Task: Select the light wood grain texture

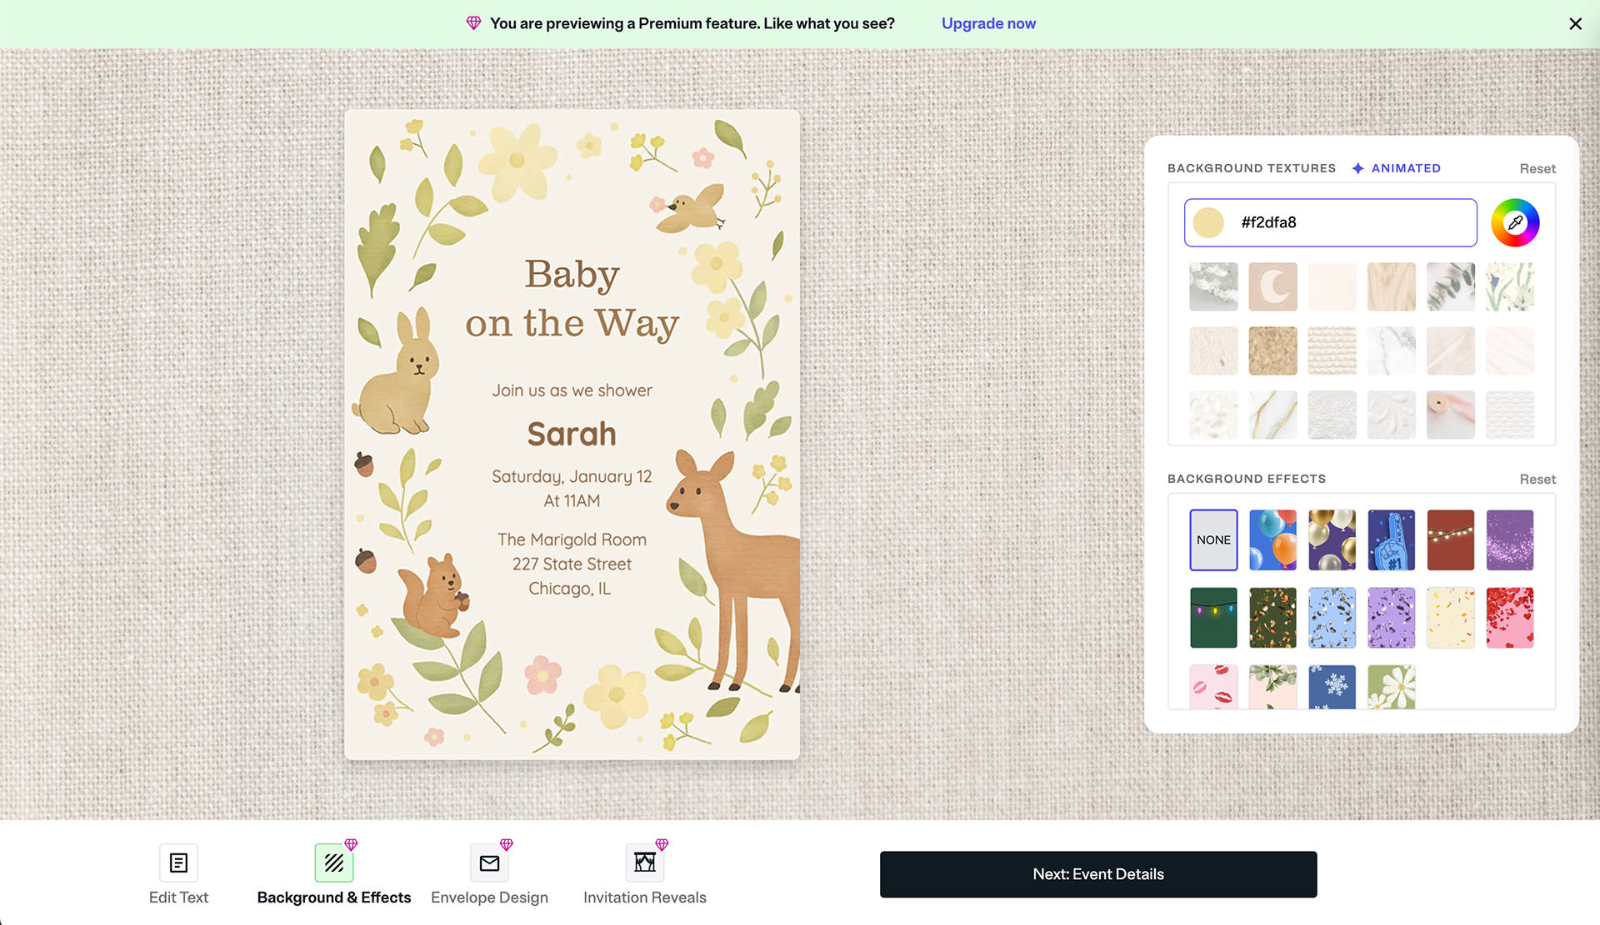Action: tap(1391, 286)
